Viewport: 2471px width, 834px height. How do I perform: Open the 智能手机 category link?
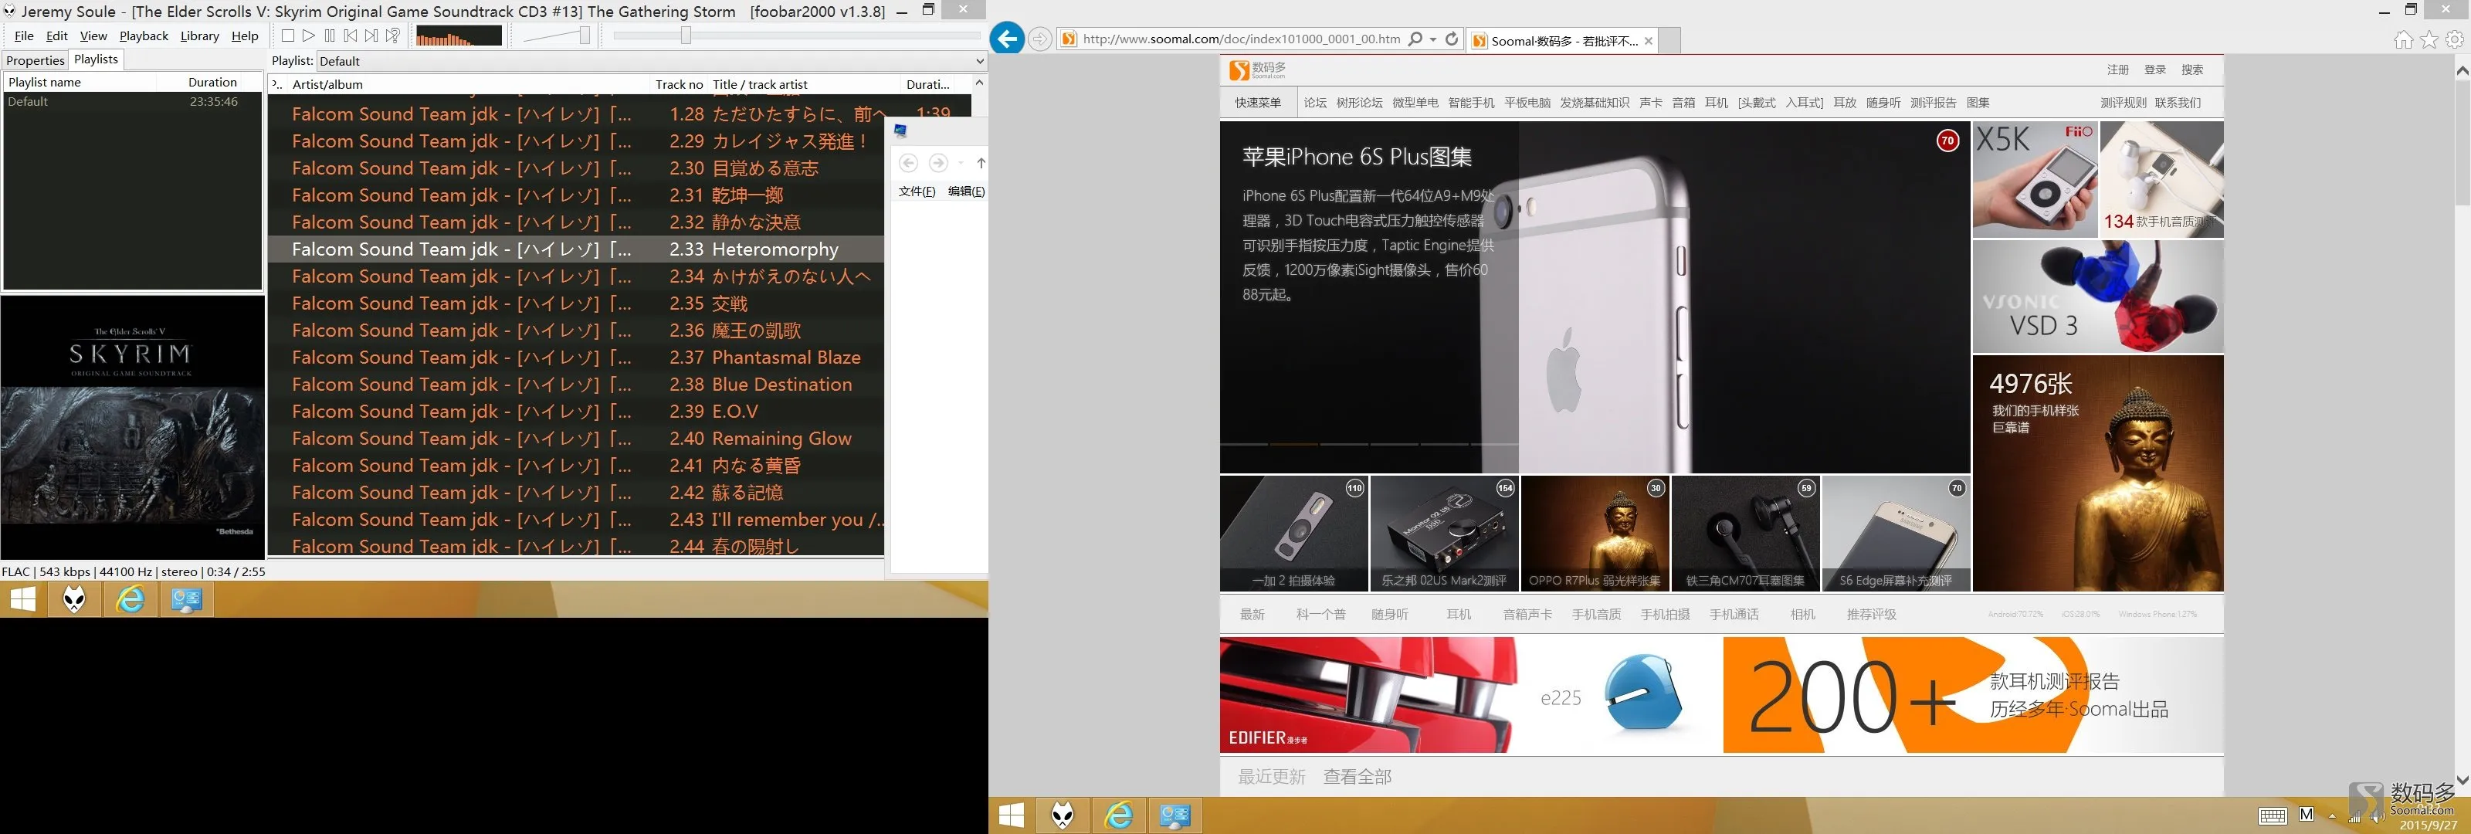1470,103
